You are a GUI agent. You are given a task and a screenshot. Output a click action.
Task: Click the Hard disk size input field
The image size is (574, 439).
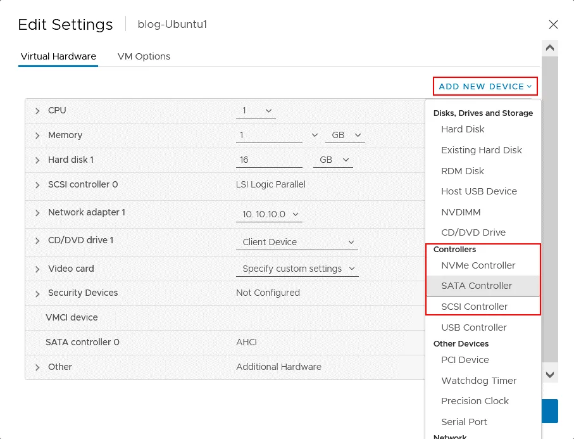[x=269, y=160]
